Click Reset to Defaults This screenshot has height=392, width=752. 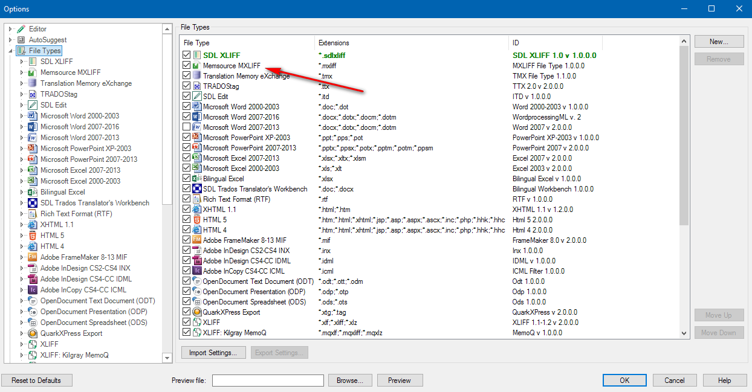coord(36,381)
